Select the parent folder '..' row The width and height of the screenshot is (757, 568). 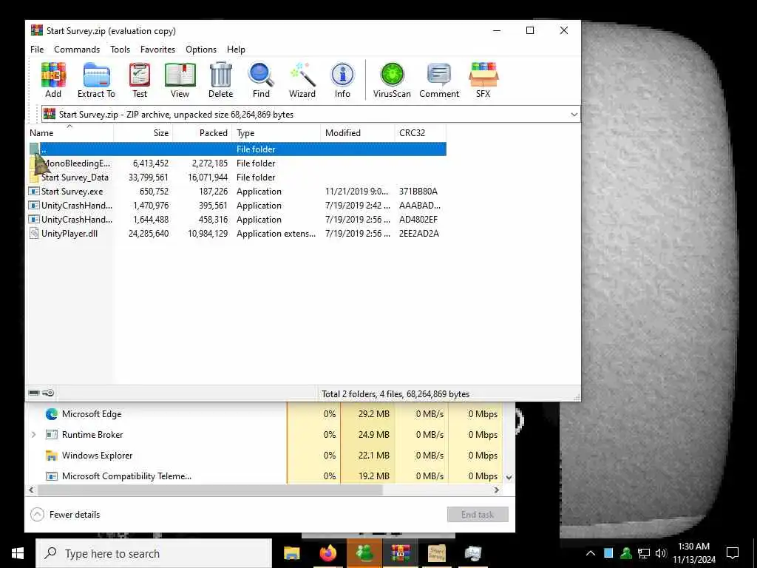point(237,149)
